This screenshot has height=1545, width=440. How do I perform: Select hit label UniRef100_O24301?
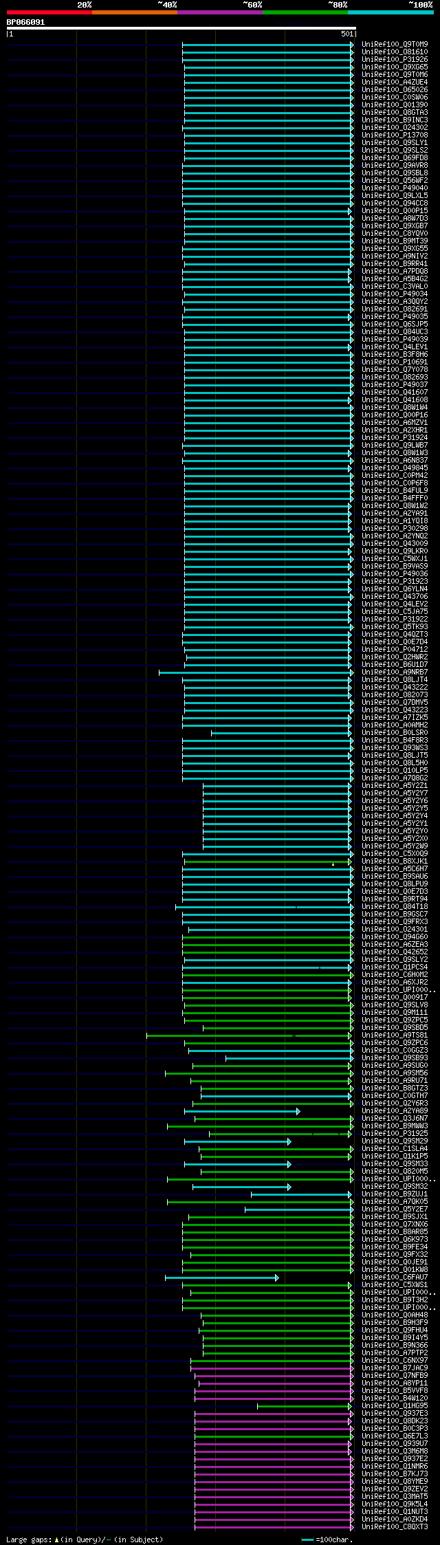[x=395, y=929]
